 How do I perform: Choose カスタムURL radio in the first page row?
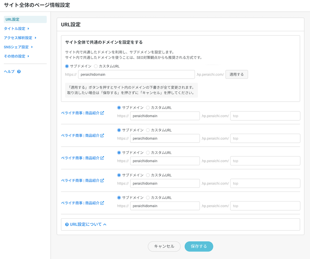click(x=148, y=108)
